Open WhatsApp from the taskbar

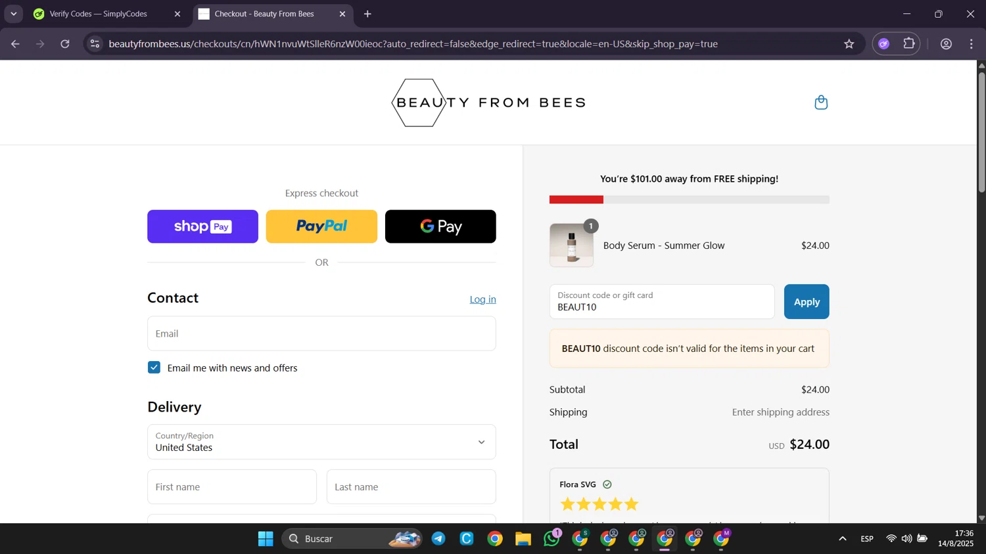click(552, 539)
